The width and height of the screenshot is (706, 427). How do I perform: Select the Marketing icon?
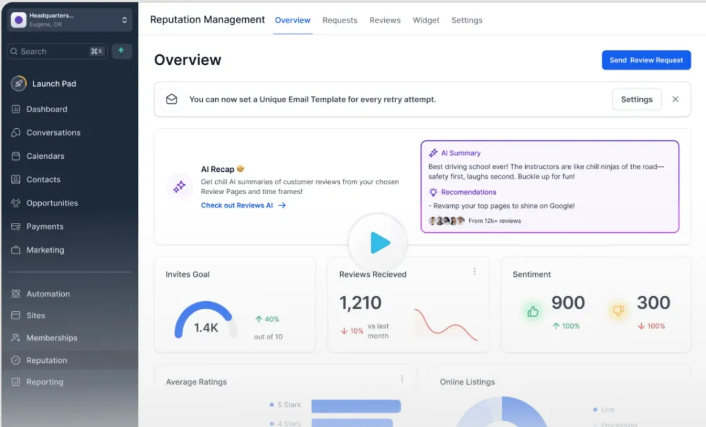pyautogui.click(x=16, y=250)
